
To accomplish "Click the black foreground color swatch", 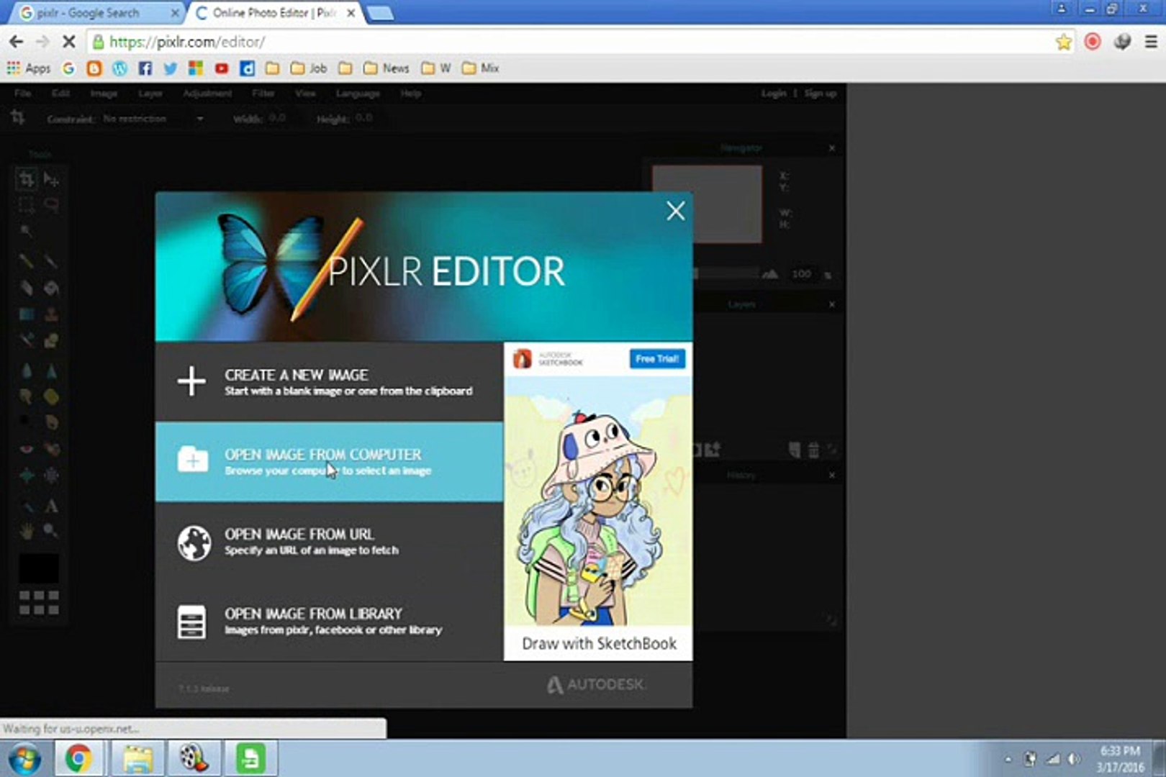I will [38, 568].
